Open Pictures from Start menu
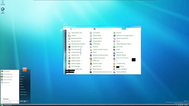 tap(22, 79)
